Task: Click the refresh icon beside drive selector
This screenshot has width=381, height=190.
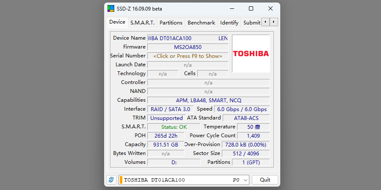Action: pos(111,180)
